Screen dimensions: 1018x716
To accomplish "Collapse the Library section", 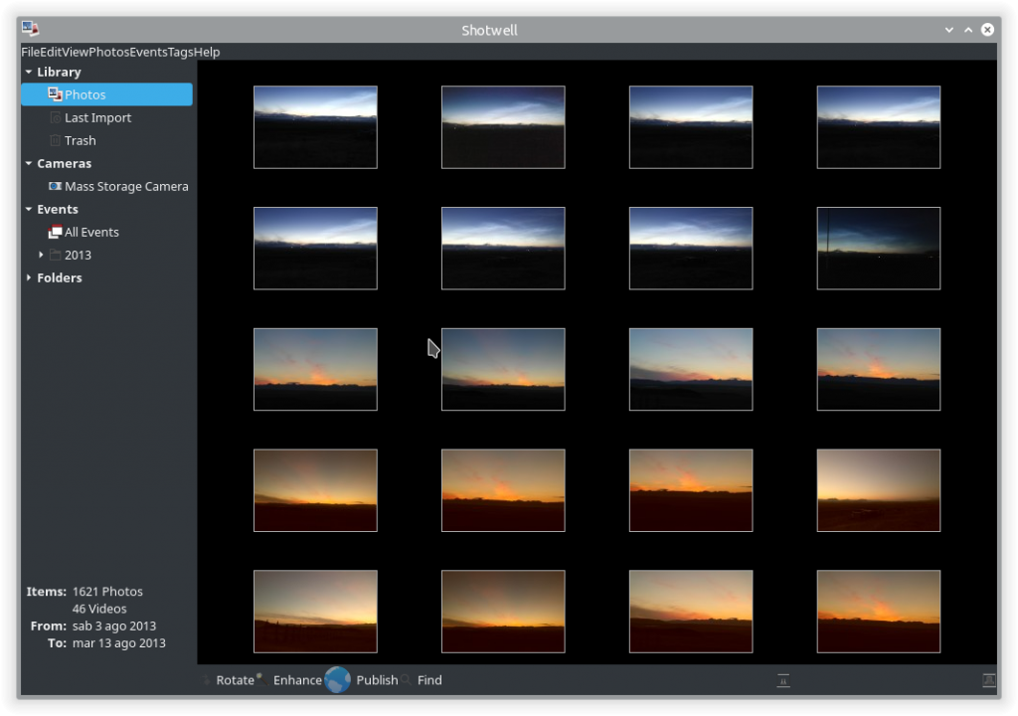I will click(28, 72).
